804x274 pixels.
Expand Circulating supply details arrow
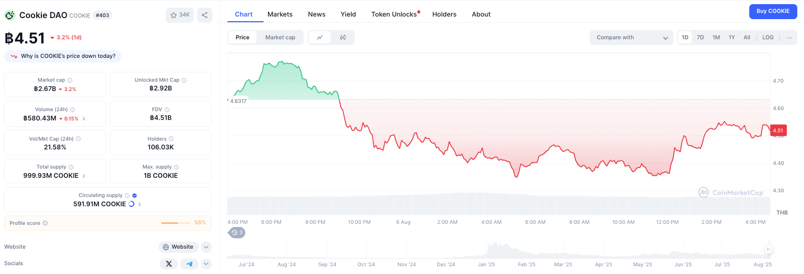coord(140,204)
